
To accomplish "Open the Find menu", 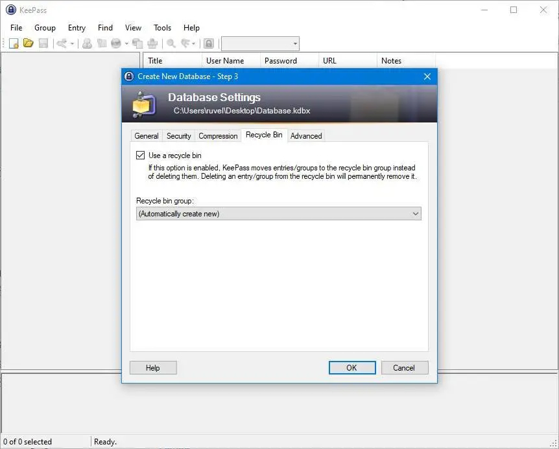I will (x=105, y=28).
